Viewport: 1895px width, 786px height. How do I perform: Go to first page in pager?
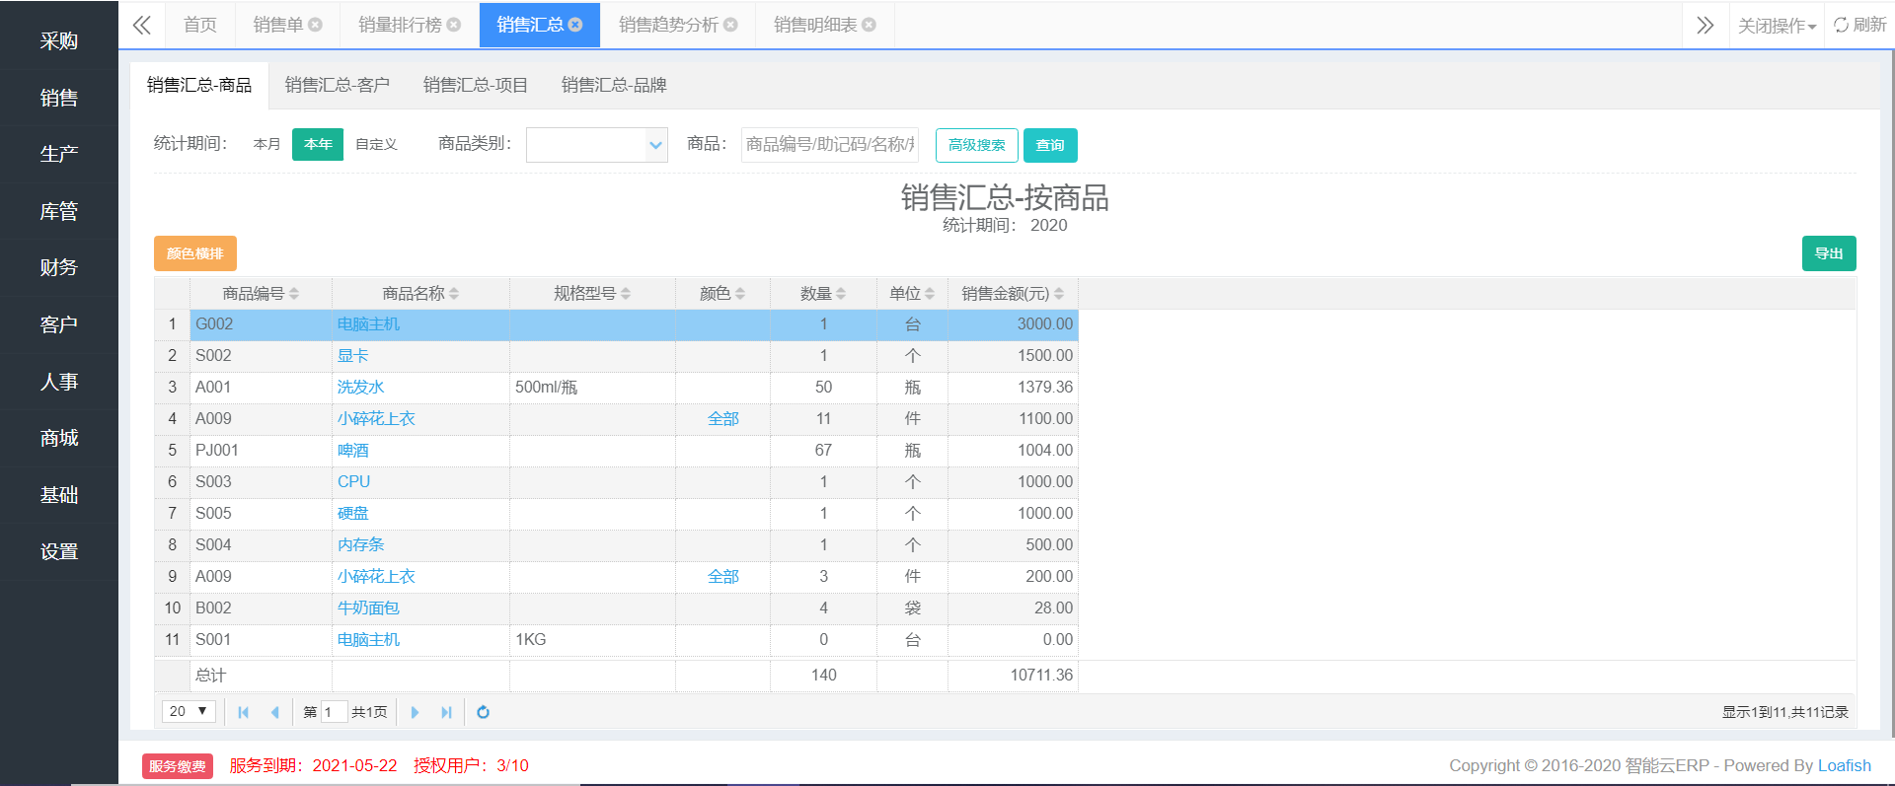pos(244,712)
